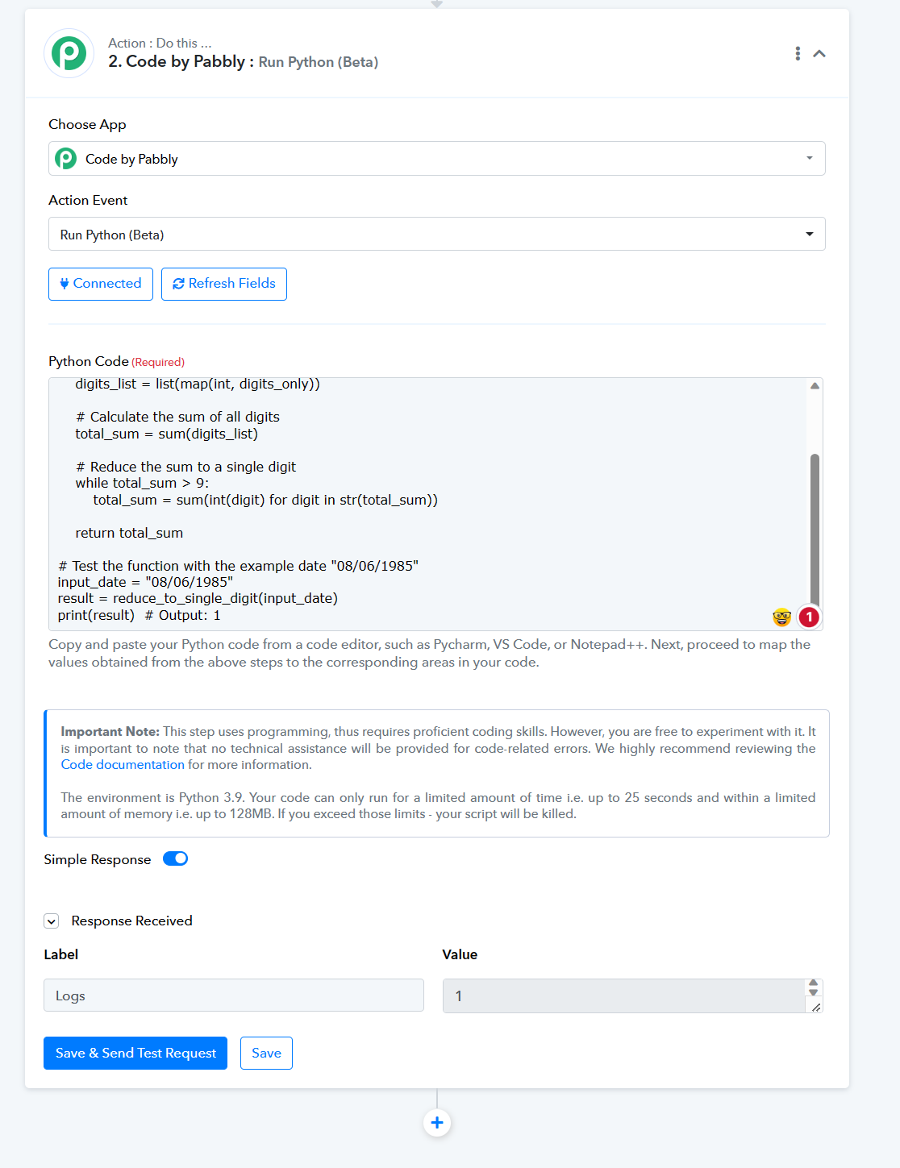Open the Choose App dropdown
The image size is (900, 1168).
[436, 159]
